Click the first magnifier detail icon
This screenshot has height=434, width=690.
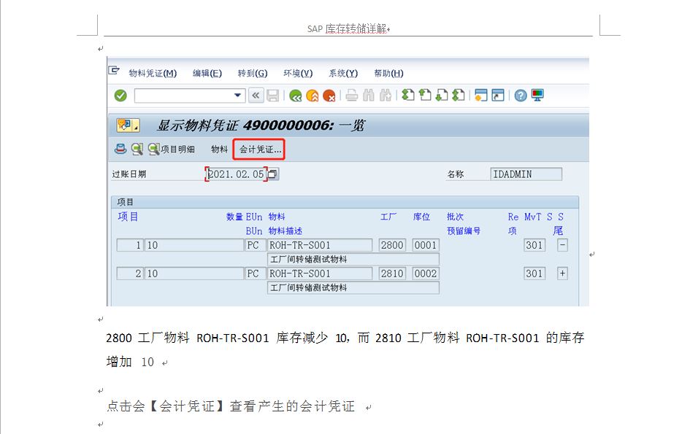pyautogui.click(x=137, y=149)
